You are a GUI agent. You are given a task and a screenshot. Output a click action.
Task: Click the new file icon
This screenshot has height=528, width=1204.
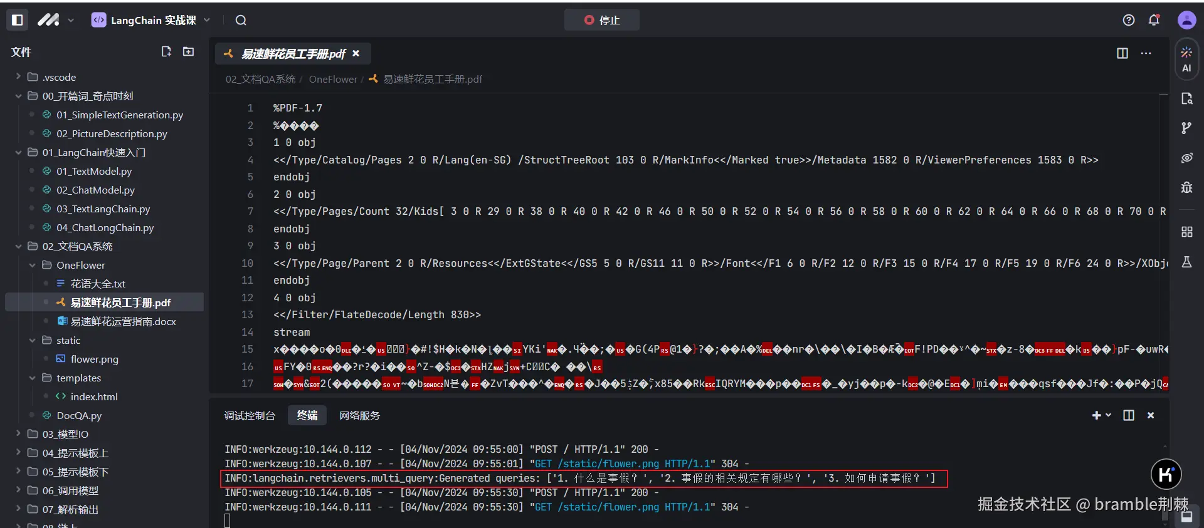coord(166,52)
